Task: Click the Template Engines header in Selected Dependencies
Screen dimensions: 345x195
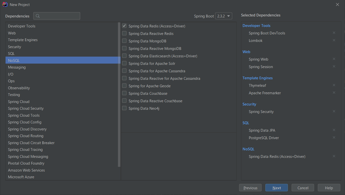Action: click(x=258, y=78)
